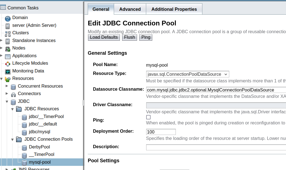Click the Domain globe icon
Viewport: 286px width, 170px height.
coord(8,18)
